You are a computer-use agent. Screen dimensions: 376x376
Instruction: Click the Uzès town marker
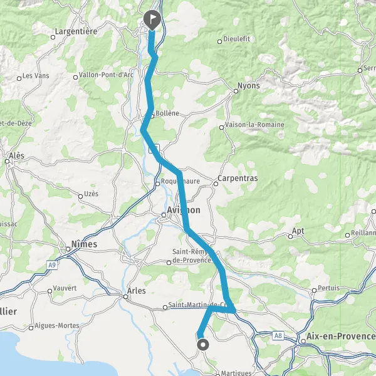81,197
